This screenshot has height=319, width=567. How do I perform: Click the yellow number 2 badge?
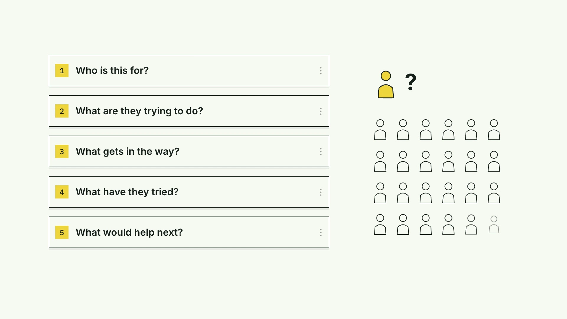pyautogui.click(x=62, y=111)
